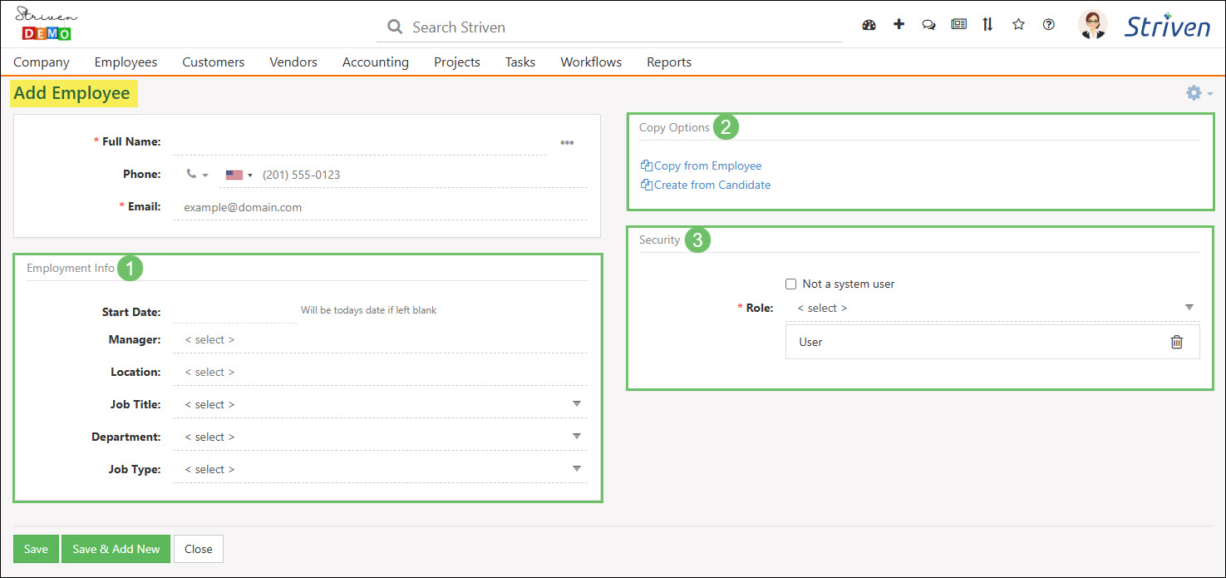
Task: Click the Copy from Employee link
Action: point(707,165)
